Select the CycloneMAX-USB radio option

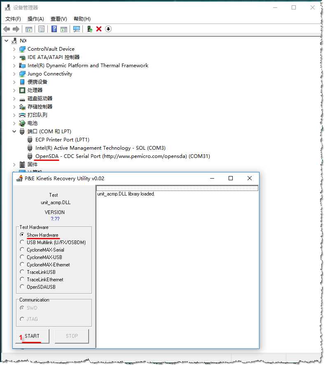point(22,257)
